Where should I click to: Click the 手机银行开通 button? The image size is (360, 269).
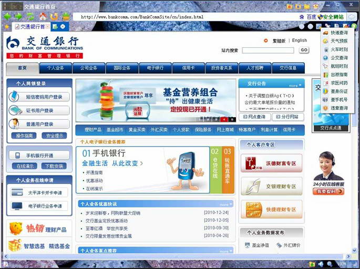[x=39, y=156]
